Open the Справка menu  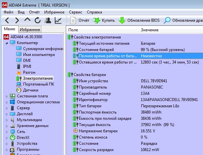[x=94, y=12]
